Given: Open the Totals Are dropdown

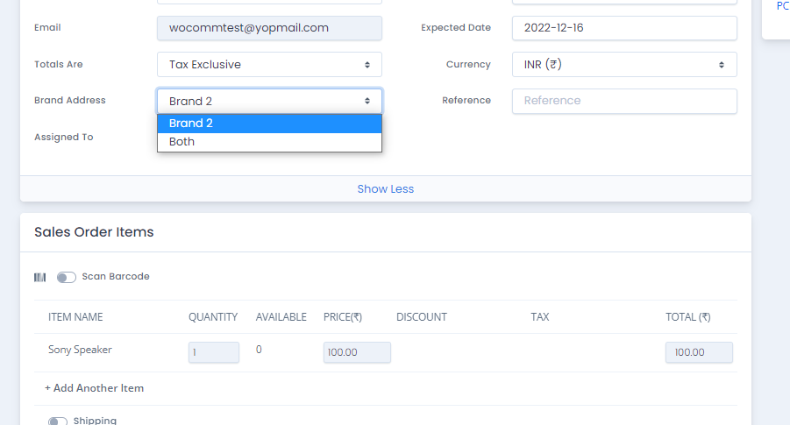Looking at the screenshot, I should point(269,65).
